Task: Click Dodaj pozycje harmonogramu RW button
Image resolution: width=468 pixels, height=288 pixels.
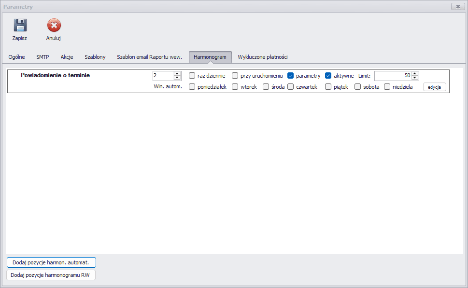Action: coord(51,275)
